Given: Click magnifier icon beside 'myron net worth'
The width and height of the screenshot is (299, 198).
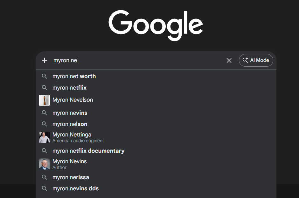Looking at the screenshot, I should coord(45,76).
